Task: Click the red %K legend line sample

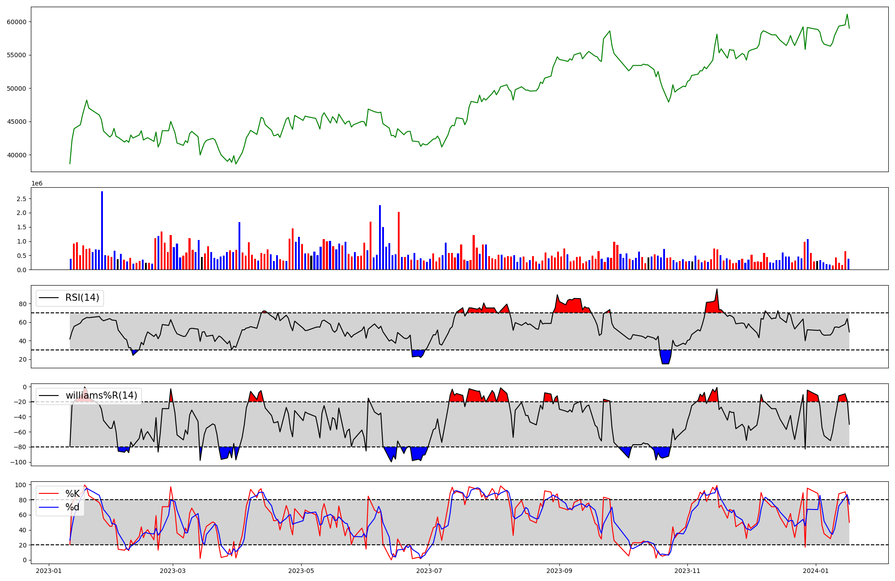Action: pyautogui.click(x=49, y=493)
